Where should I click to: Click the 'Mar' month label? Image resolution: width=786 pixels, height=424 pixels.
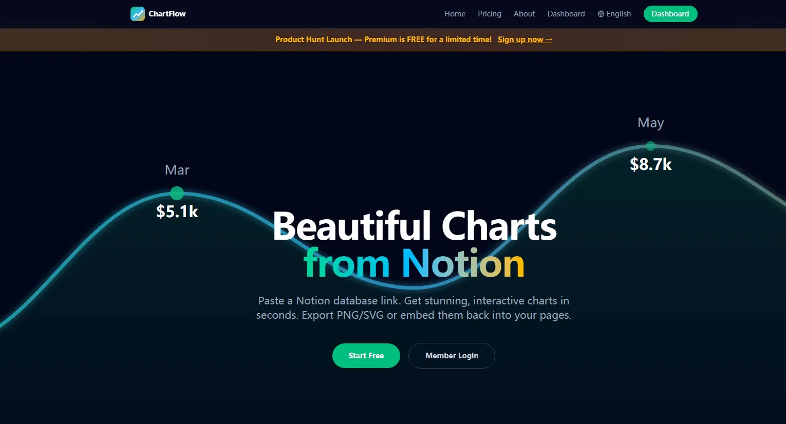click(x=177, y=170)
